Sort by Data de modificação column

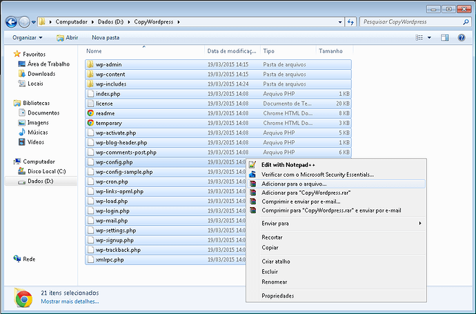pyautogui.click(x=232, y=51)
